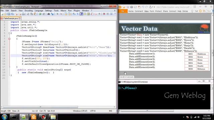
Task: Click the Zoom In icon in Notepad++
Action: point(57,14)
